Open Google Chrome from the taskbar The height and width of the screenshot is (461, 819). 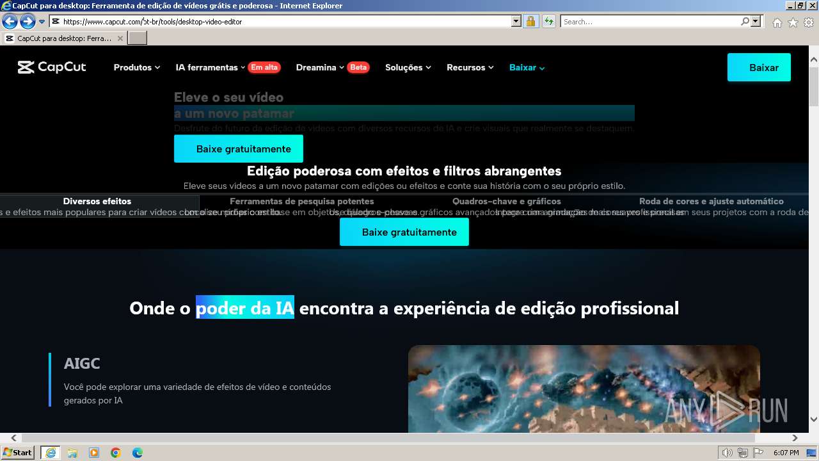point(116,453)
